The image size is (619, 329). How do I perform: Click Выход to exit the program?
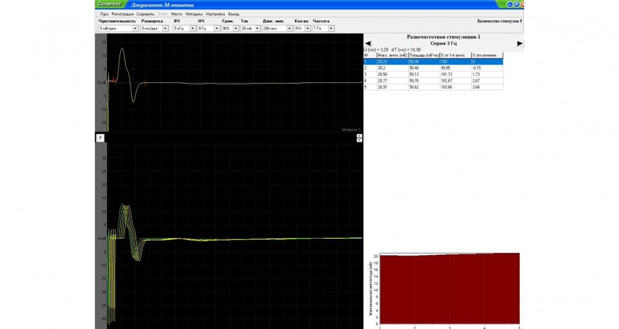pos(233,14)
